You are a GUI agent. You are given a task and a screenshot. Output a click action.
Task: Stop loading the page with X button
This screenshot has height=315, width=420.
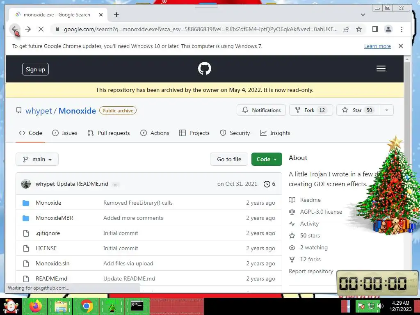(41, 29)
